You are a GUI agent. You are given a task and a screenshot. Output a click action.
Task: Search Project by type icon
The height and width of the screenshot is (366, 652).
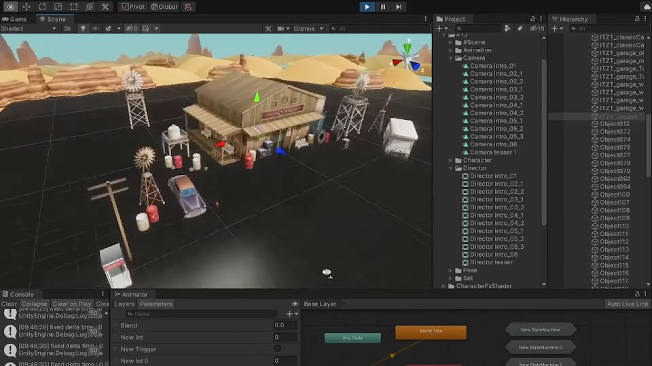coord(507,28)
